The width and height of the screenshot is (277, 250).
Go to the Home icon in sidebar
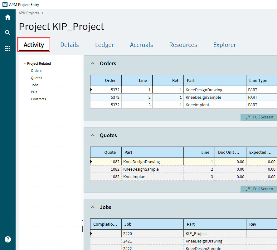pos(7,17)
